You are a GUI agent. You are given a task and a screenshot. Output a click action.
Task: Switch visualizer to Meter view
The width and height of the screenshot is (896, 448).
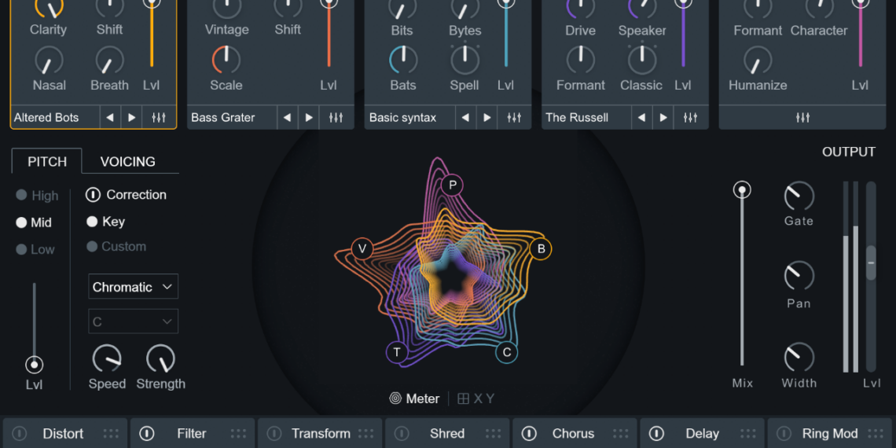(x=415, y=398)
